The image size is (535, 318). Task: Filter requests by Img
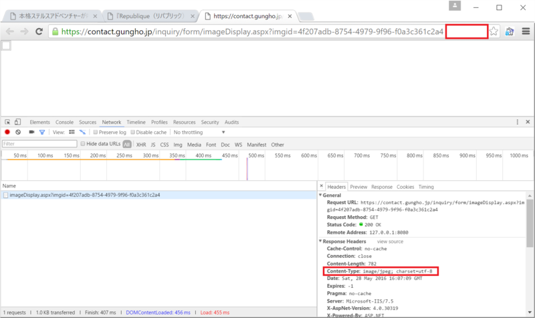coord(178,145)
